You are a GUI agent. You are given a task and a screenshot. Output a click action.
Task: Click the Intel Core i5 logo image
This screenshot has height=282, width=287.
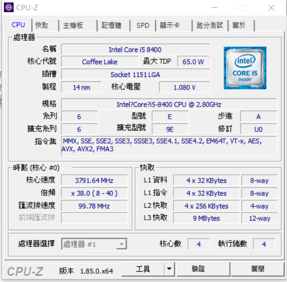pos(245,68)
